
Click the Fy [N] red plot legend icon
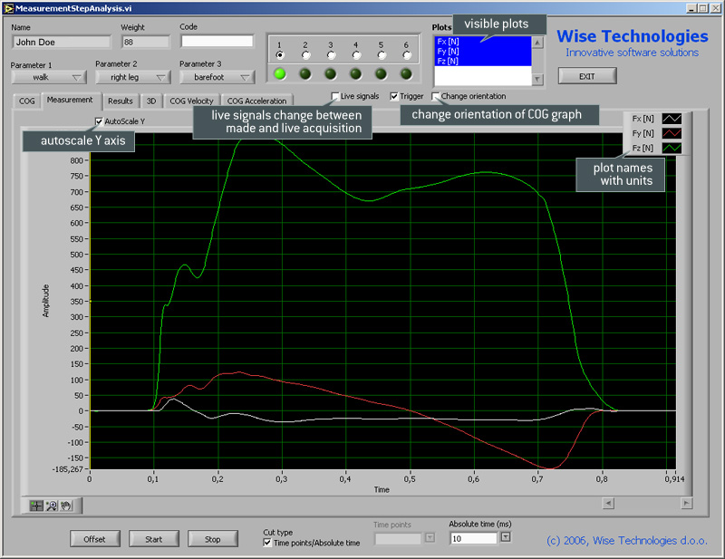pyautogui.click(x=672, y=133)
